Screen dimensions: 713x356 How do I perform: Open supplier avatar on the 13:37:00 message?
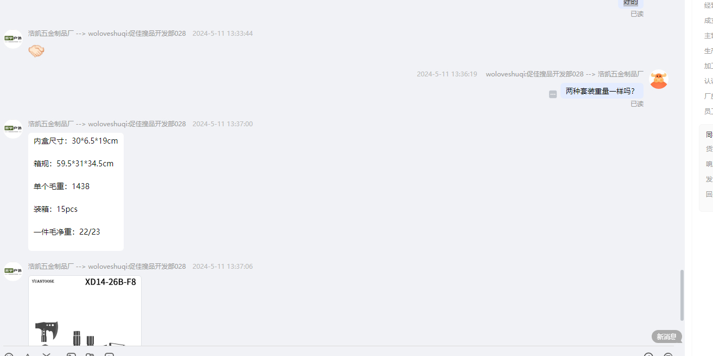pos(13,129)
